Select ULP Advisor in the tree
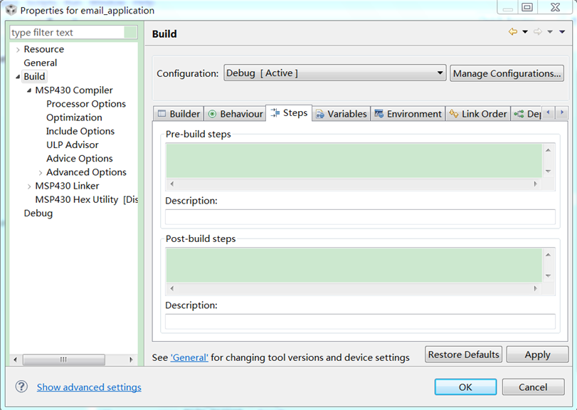577x410 pixels. click(73, 145)
